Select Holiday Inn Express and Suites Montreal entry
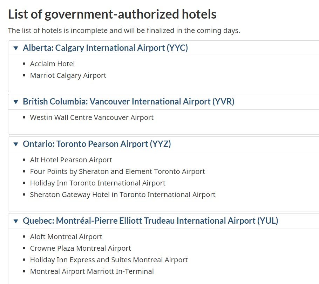The width and height of the screenshot is (319, 284). (109, 260)
